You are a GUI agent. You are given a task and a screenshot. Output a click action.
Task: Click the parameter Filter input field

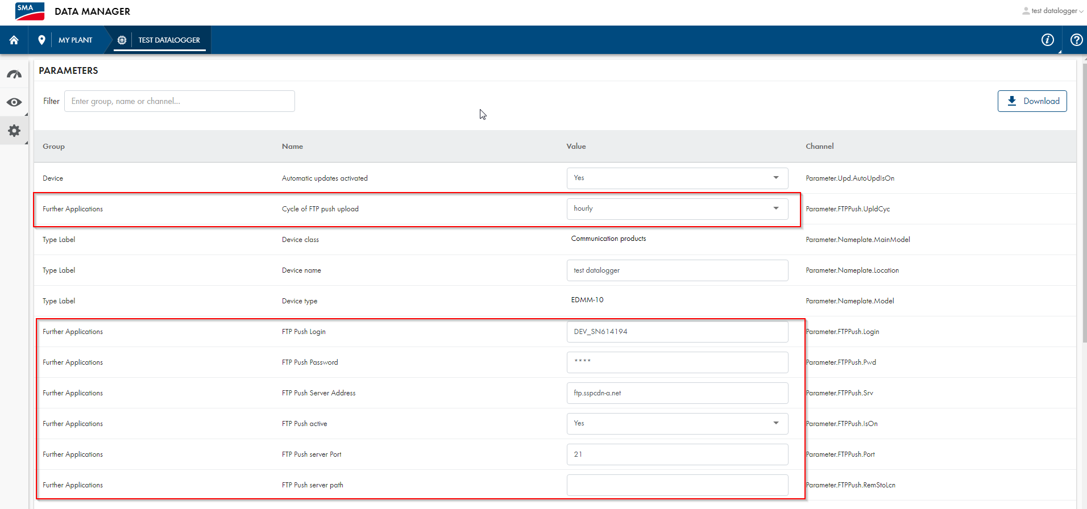coord(179,101)
